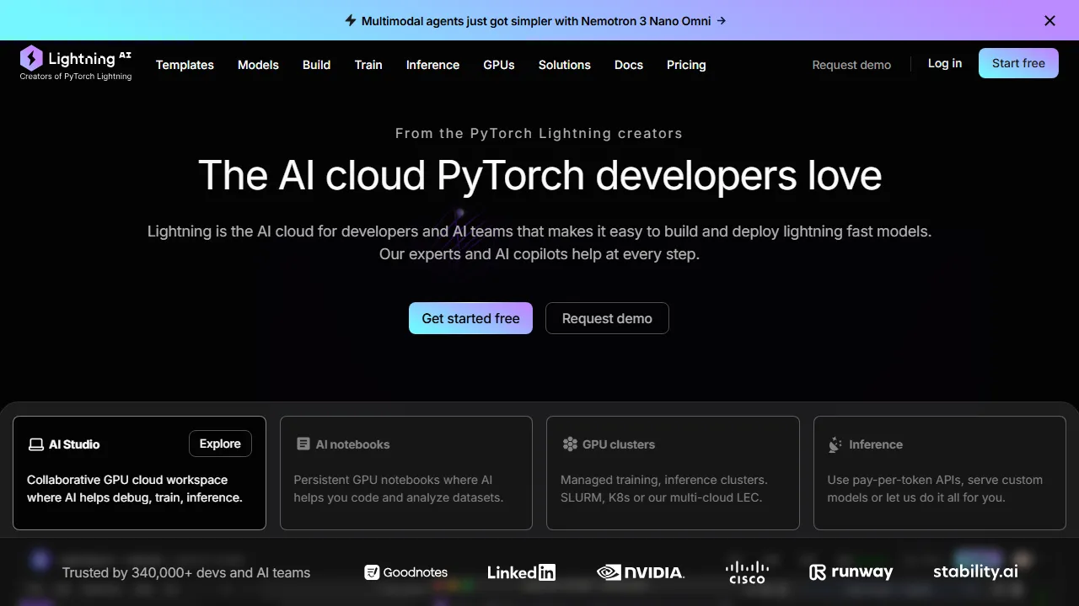The width and height of the screenshot is (1079, 606).
Task: Click 'Creators of PyTorch Lightning' tagline
Action: (76, 77)
